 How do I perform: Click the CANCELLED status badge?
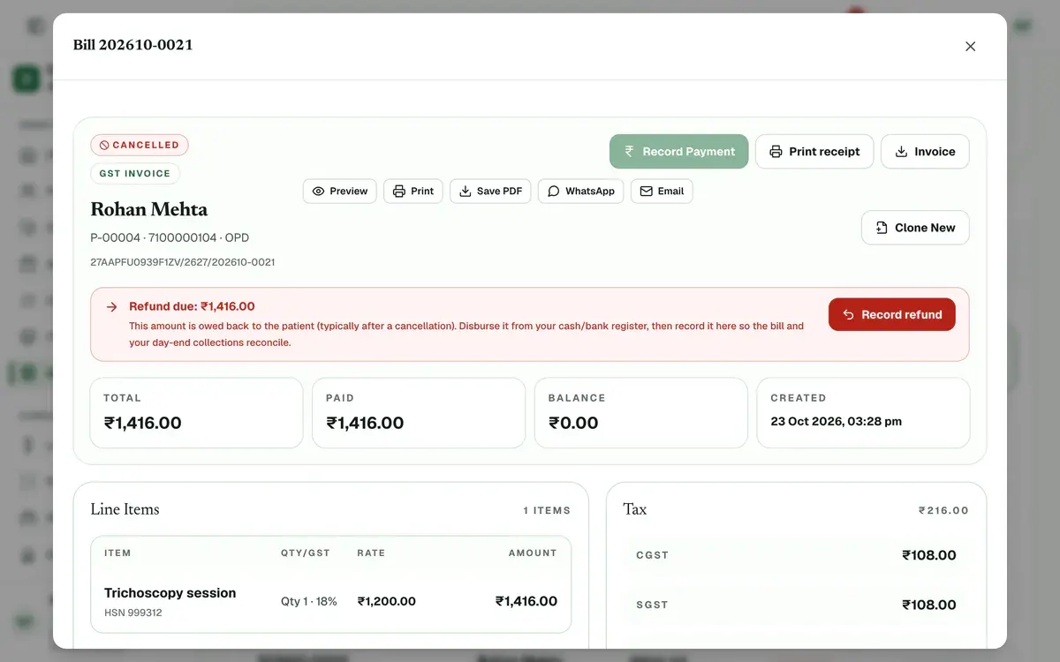coord(140,145)
